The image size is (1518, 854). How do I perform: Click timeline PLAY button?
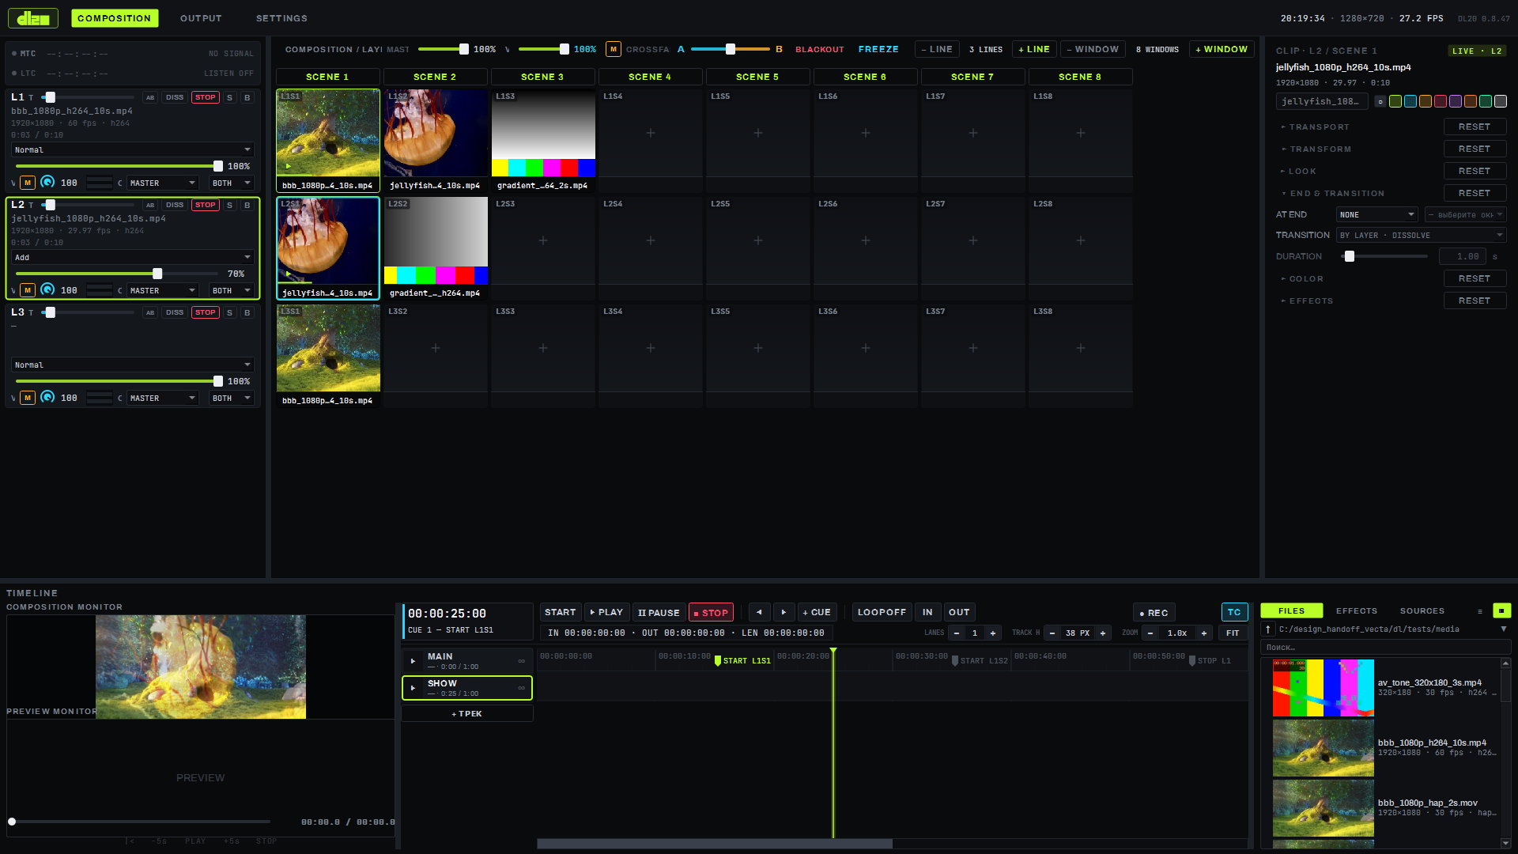[606, 612]
